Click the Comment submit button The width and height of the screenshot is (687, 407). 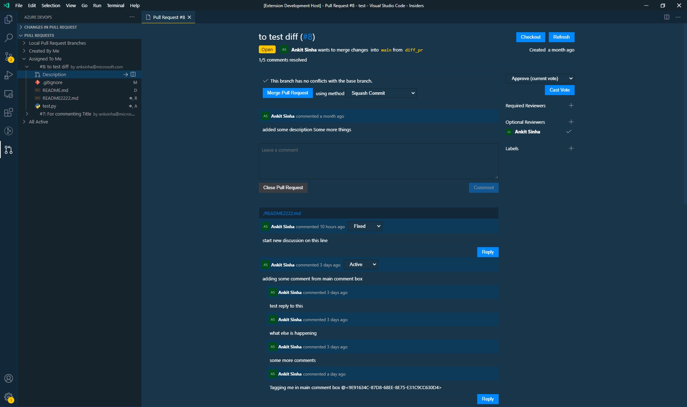pos(484,188)
